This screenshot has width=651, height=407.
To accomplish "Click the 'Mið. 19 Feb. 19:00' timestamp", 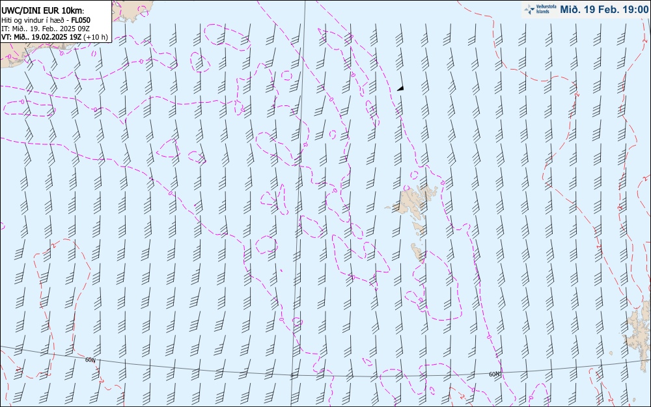I will pyautogui.click(x=604, y=10).
